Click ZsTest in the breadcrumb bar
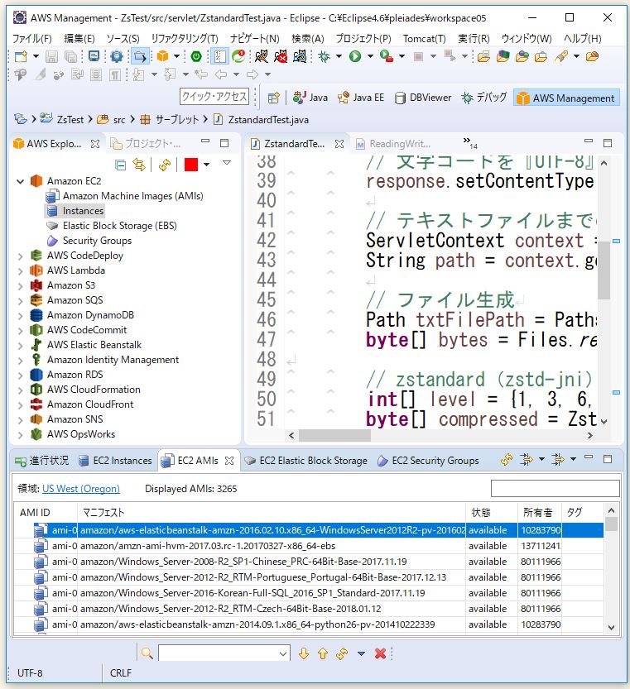 coord(70,119)
